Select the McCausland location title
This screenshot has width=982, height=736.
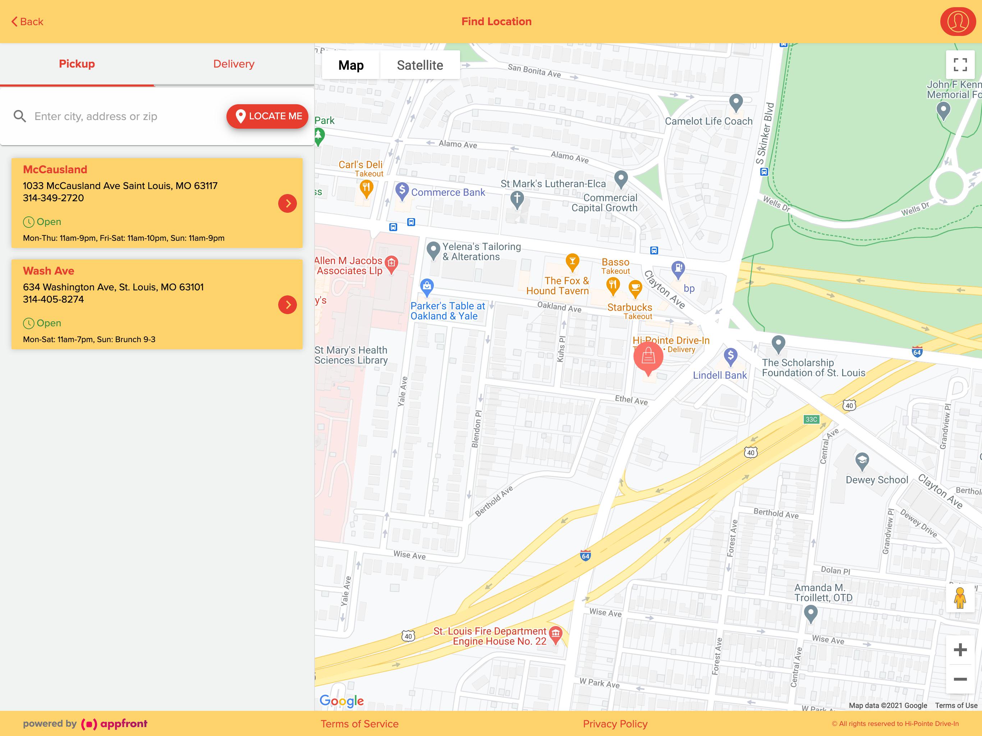[x=55, y=170]
